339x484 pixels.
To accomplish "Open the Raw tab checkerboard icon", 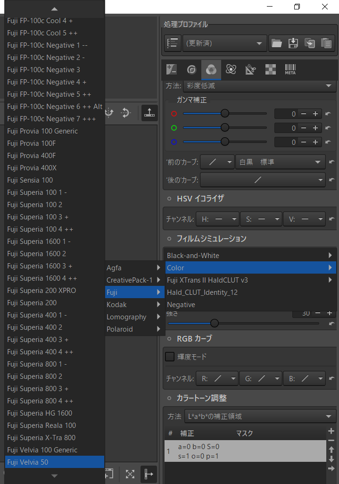I will 271,70.
